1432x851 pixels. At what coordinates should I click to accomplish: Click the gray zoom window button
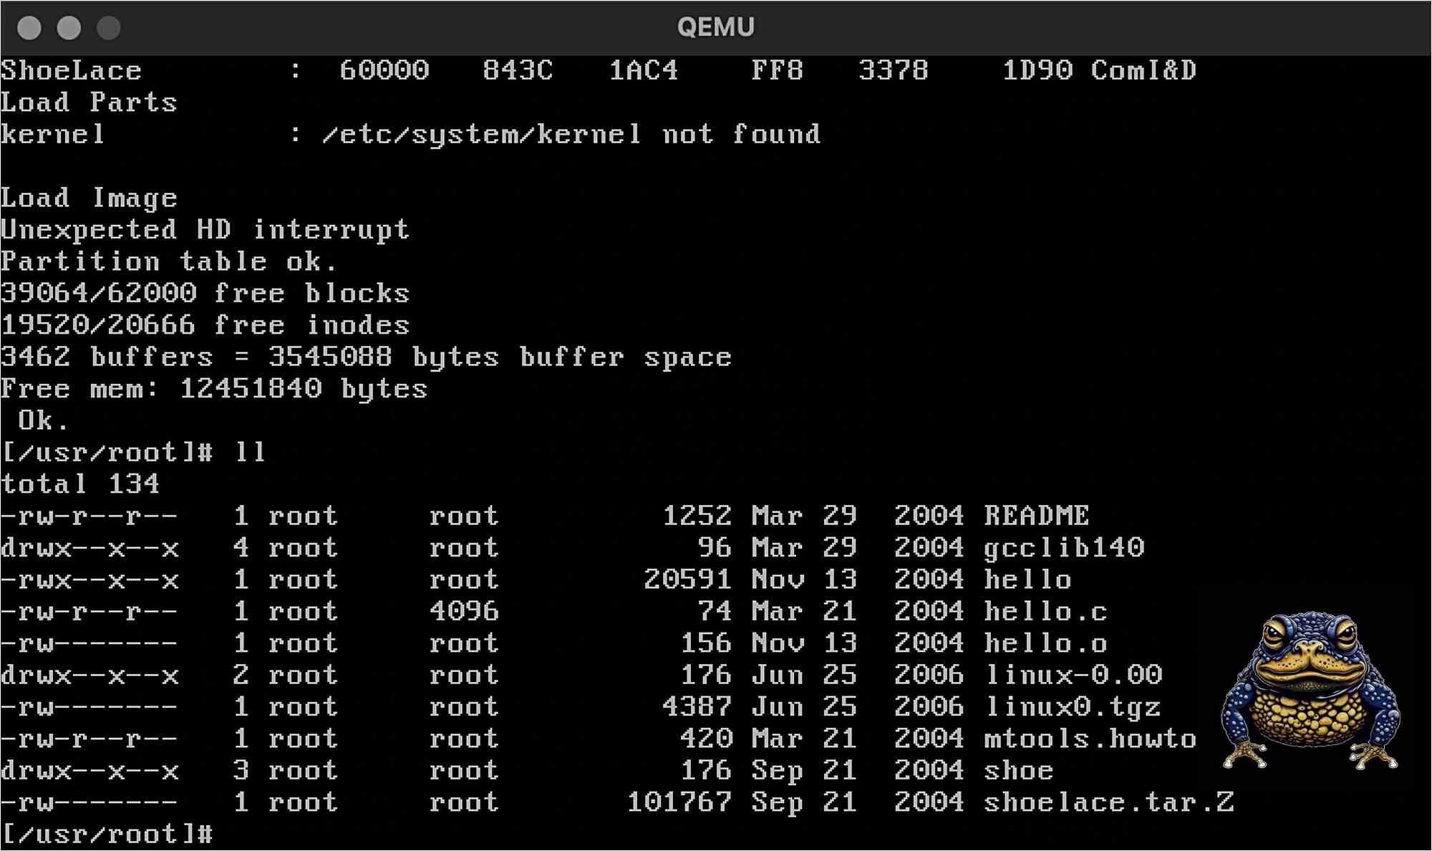tap(109, 28)
